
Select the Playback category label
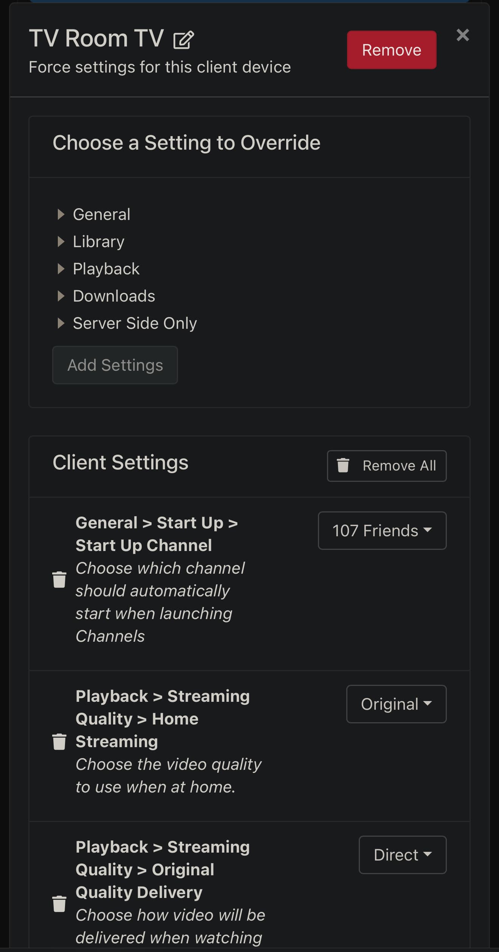[x=106, y=269]
